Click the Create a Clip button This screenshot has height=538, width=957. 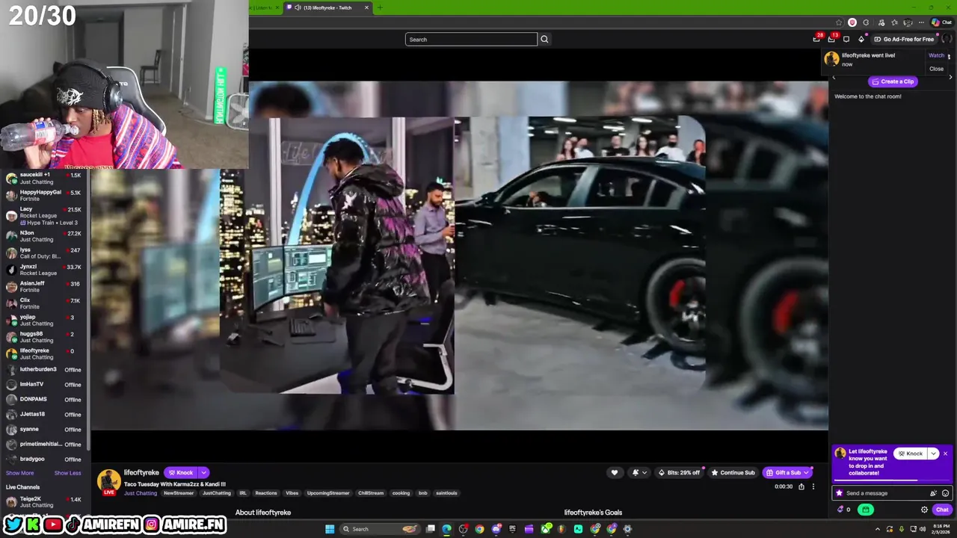coord(893,81)
